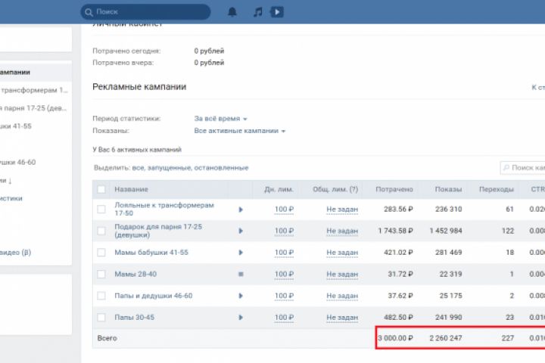Open the notifications bell icon
This screenshot has height=363, width=545.
tap(232, 12)
